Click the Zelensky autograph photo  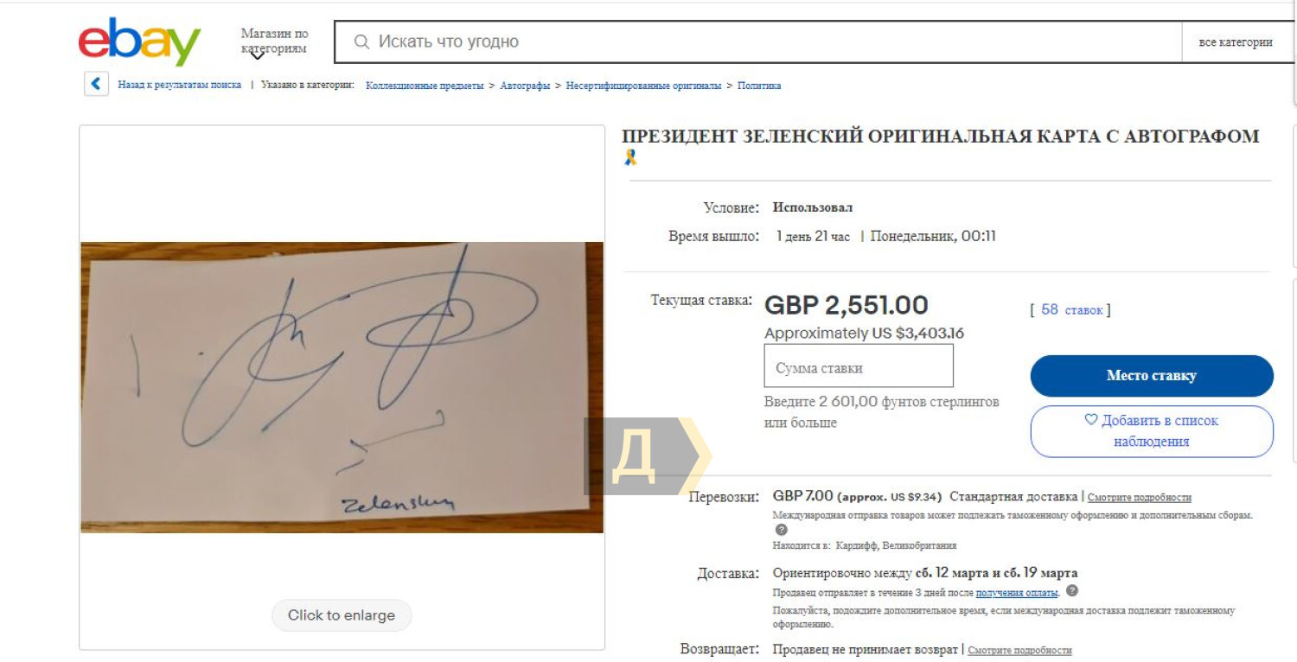point(342,387)
